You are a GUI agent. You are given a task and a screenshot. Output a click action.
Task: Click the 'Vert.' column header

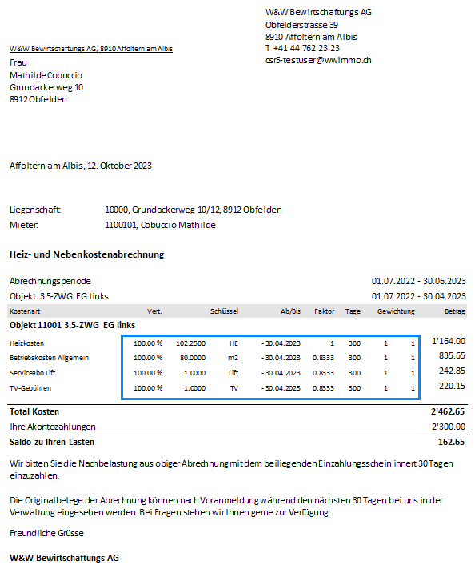[x=154, y=311]
